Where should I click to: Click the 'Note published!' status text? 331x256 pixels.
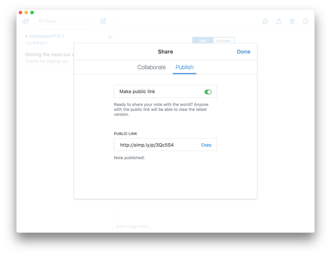point(129,158)
